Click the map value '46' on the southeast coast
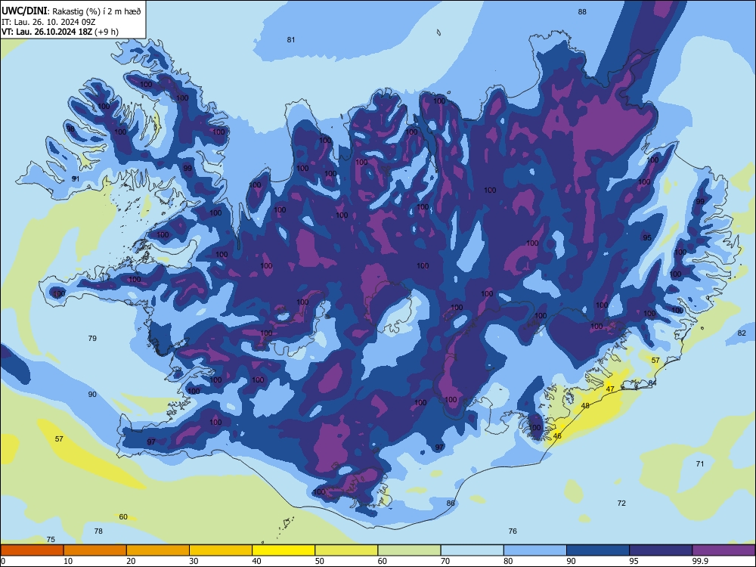Viewport: 756px width, 567px height. [557, 435]
